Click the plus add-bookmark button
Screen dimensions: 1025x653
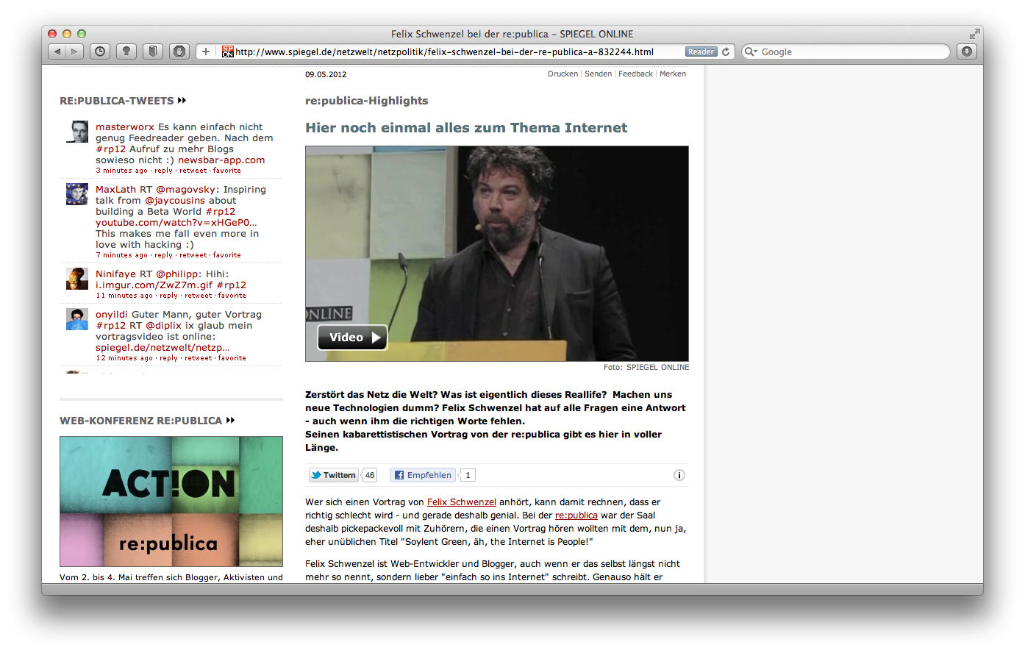[206, 51]
